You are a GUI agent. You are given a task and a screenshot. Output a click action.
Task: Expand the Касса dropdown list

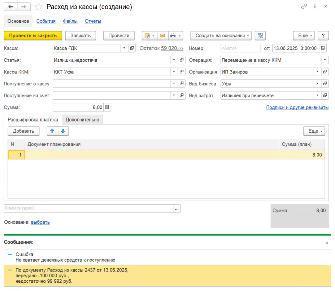(124, 48)
